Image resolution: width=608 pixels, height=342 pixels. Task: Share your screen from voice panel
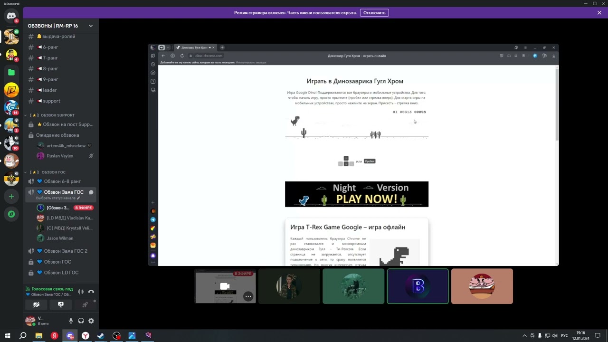(x=61, y=304)
